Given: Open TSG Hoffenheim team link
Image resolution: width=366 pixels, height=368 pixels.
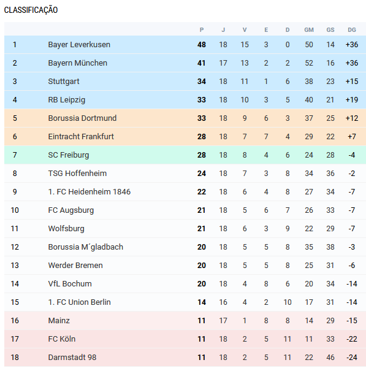Looking at the screenshot, I should pyautogui.click(x=77, y=173).
